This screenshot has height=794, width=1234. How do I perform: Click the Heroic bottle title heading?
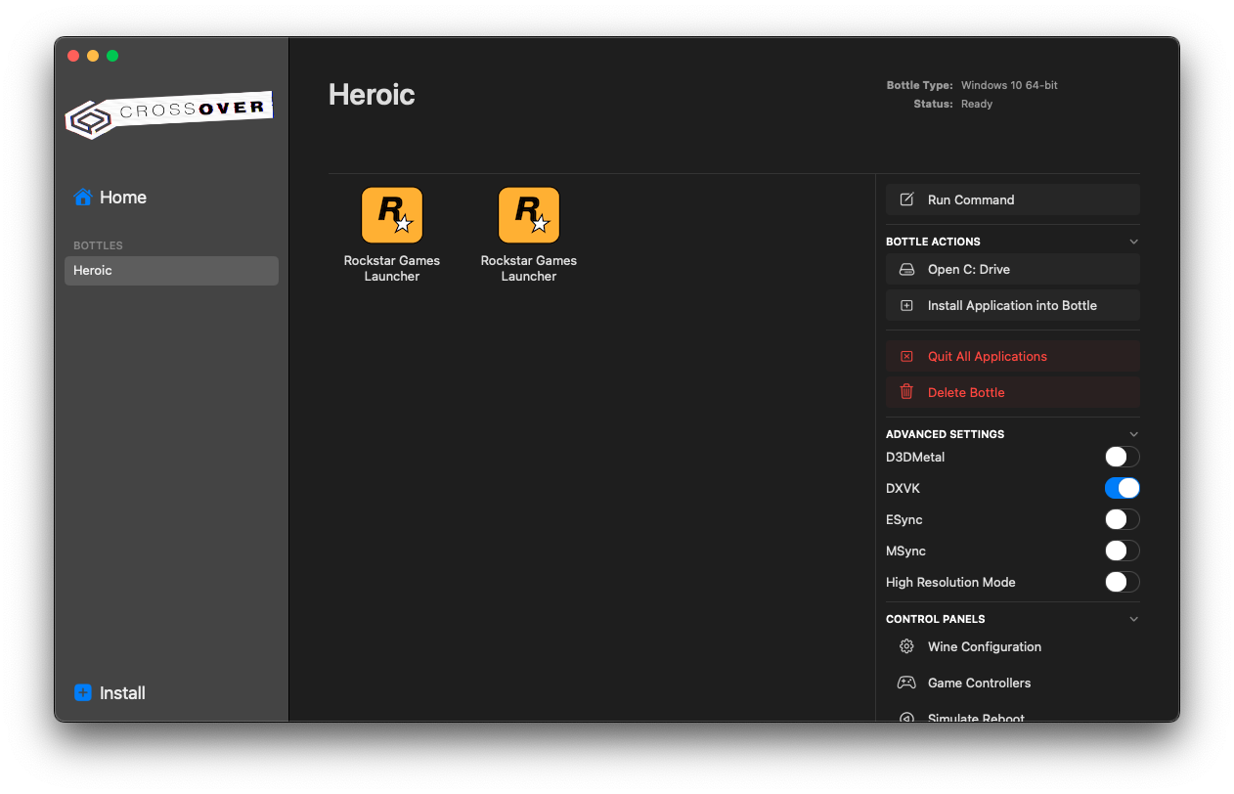pos(372,95)
